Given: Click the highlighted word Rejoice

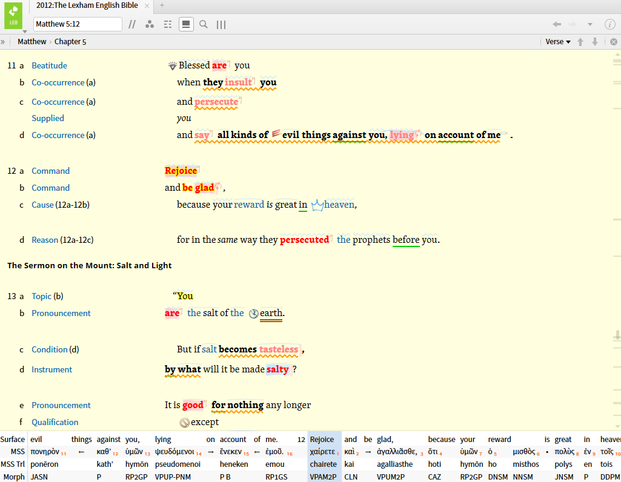Looking at the screenshot, I should [x=181, y=171].
